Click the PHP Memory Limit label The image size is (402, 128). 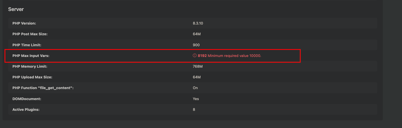click(30, 66)
